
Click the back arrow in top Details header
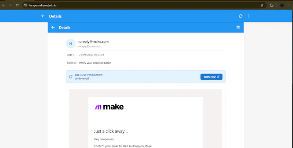pos(43,16)
